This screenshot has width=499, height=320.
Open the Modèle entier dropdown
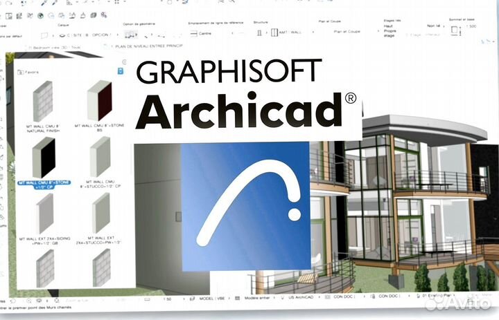tap(273, 298)
